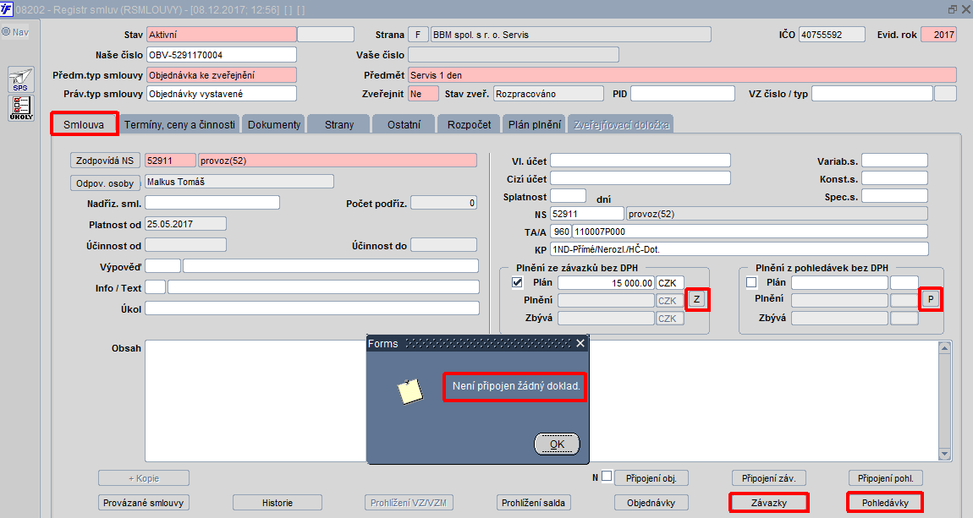Confirm the Forms dialog with OK

click(557, 444)
